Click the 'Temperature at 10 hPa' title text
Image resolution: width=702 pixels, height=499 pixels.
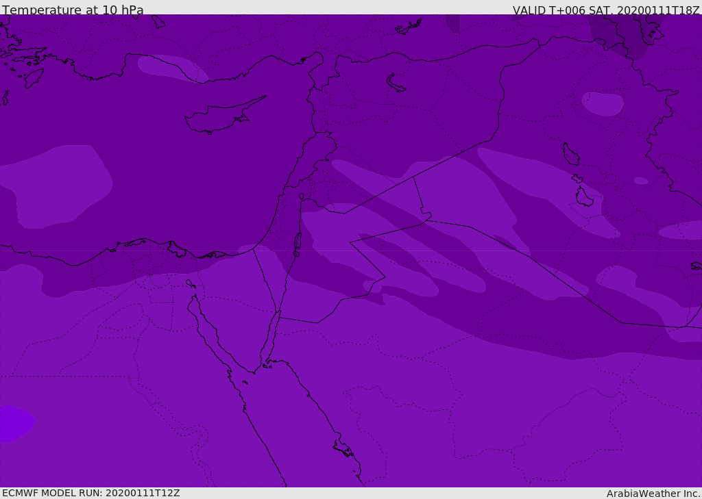coord(73,10)
